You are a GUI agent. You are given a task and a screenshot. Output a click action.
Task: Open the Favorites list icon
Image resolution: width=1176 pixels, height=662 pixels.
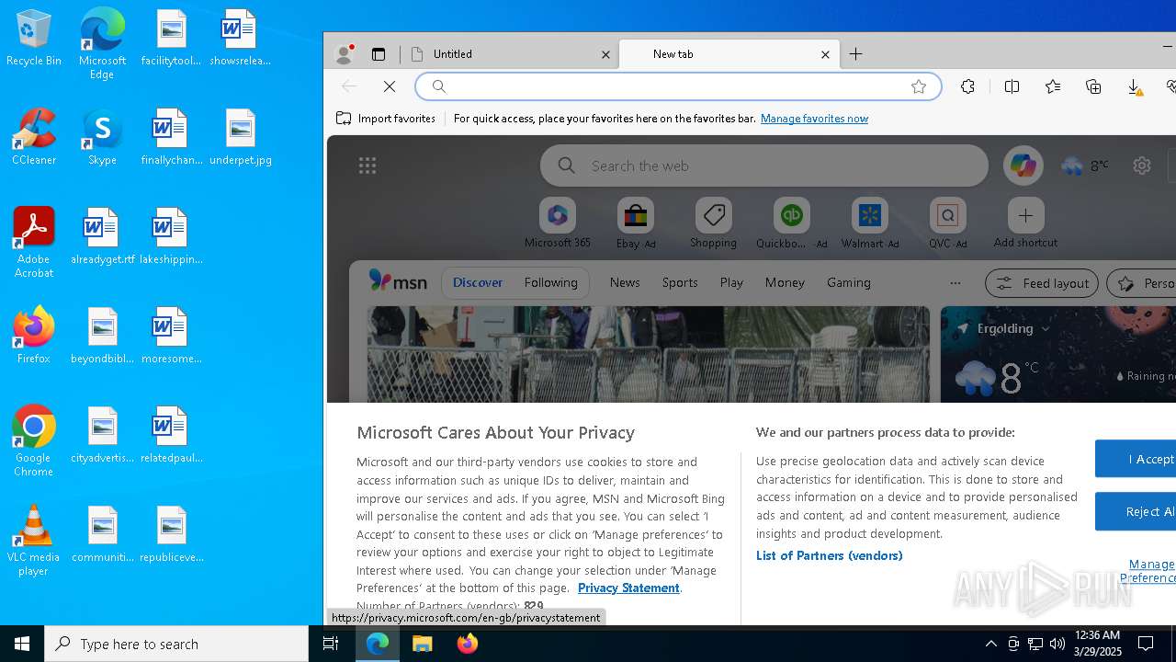click(x=1053, y=86)
